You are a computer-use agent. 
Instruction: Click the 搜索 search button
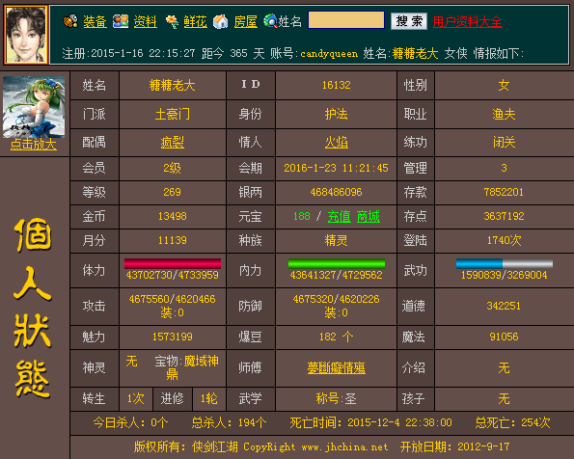409,21
